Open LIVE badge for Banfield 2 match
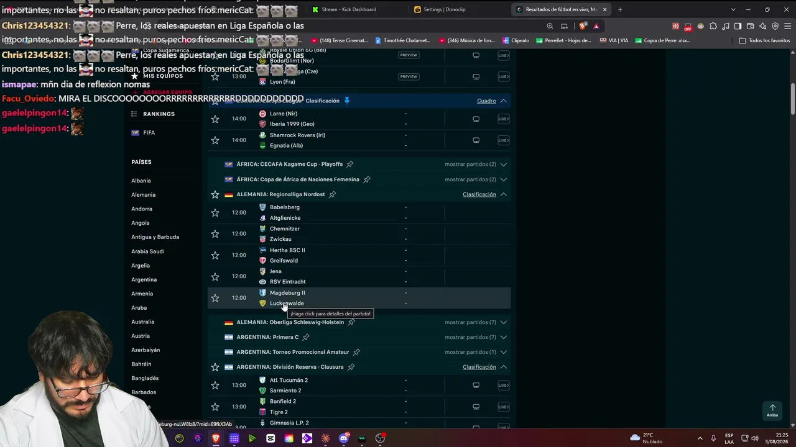 click(x=503, y=407)
